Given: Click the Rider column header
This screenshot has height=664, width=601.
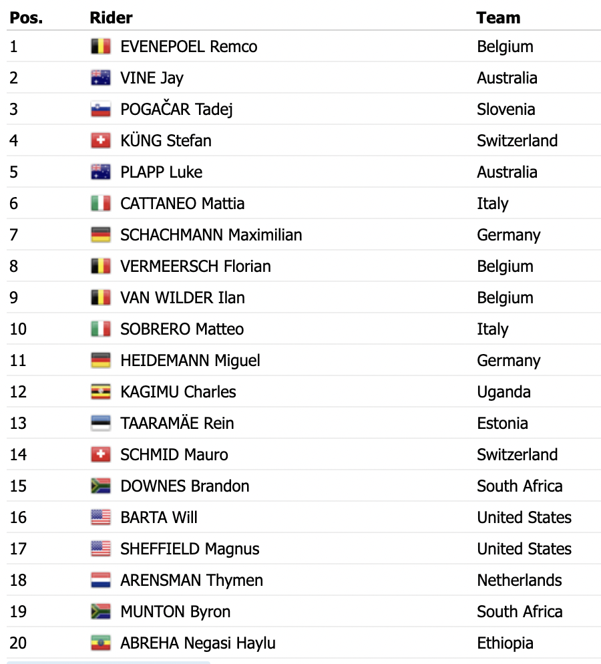Looking at the screenshot, I should tap(111, 18).
